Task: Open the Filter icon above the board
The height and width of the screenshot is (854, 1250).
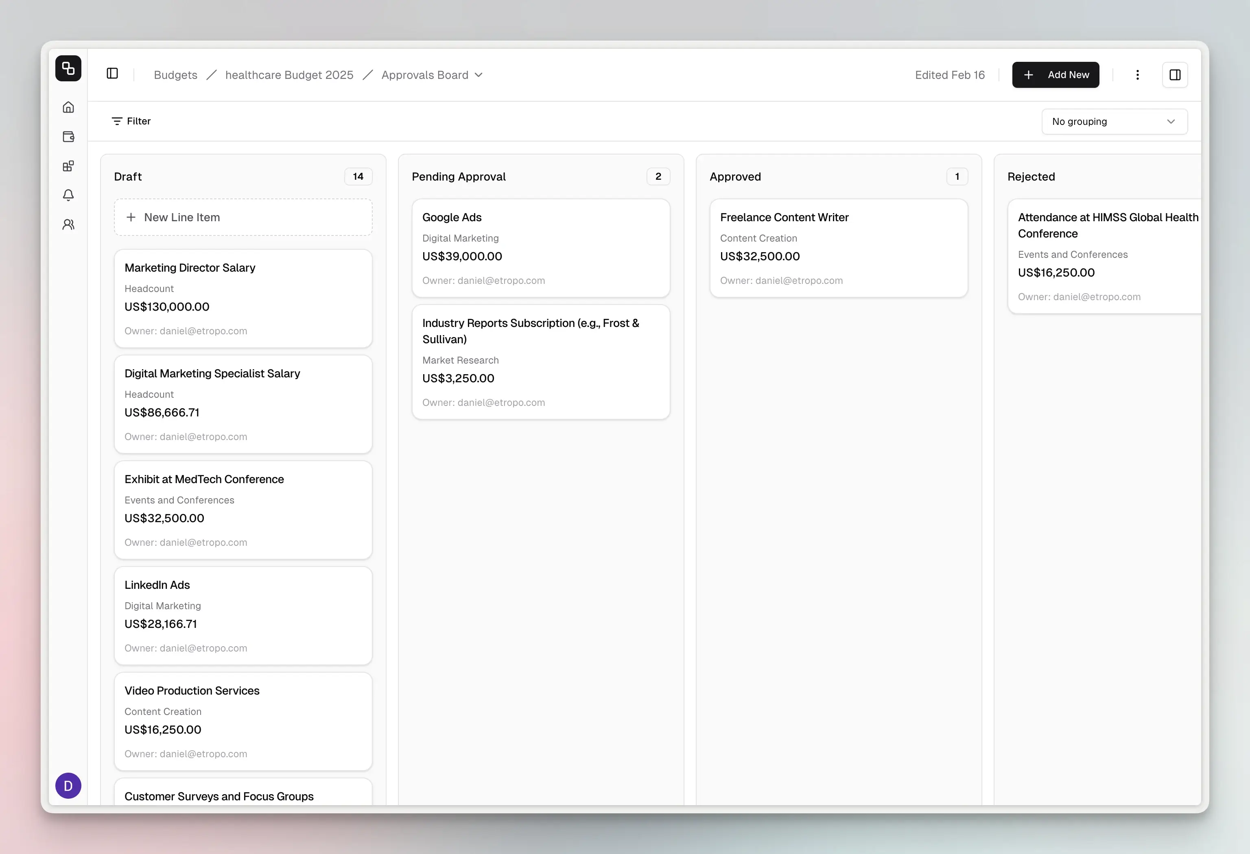Action: click(x=118, y=121)
